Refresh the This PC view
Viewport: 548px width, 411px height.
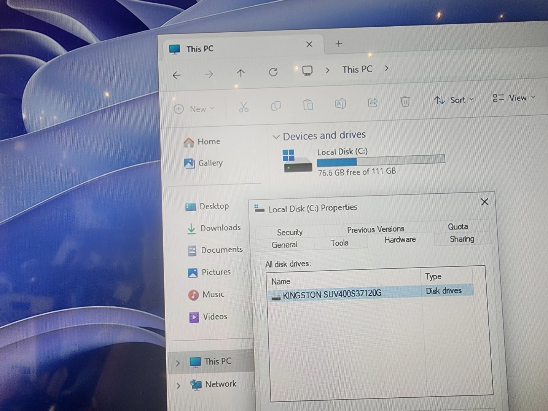click(x=273, y=72)
